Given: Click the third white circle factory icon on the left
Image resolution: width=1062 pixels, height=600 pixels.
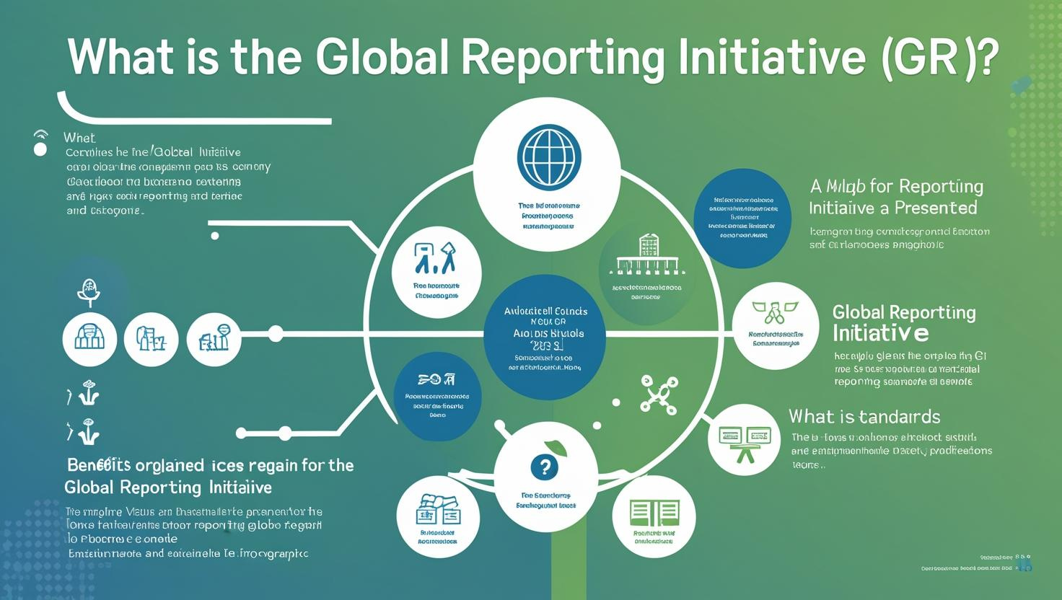Looking at the screenshot, I should pyautogui.click(x=214, y=339).
